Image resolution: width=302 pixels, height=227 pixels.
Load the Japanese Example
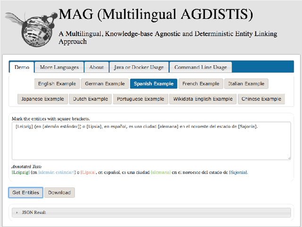pos(42,99)
